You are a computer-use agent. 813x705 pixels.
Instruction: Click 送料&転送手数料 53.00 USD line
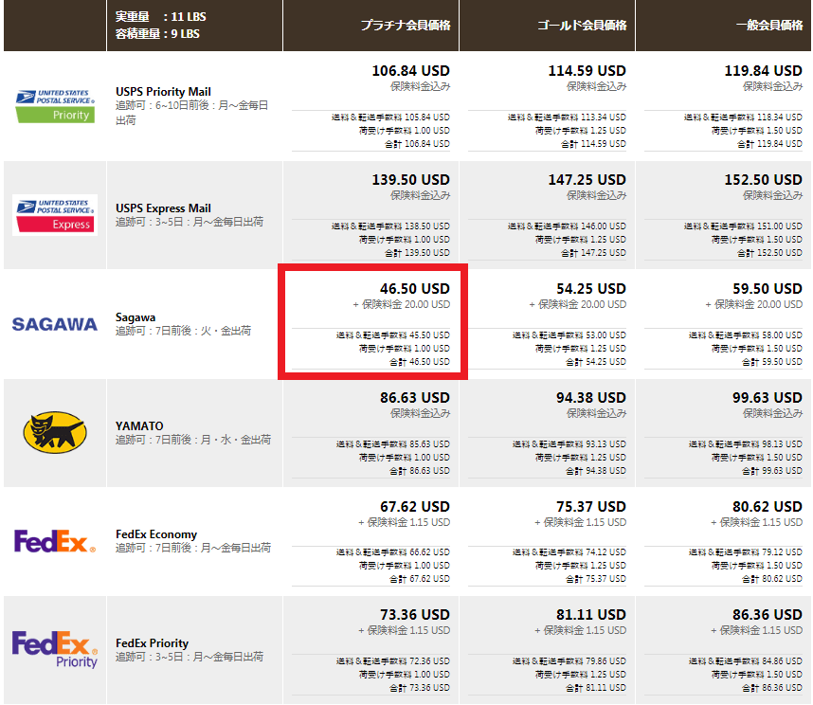coord(569,335)
